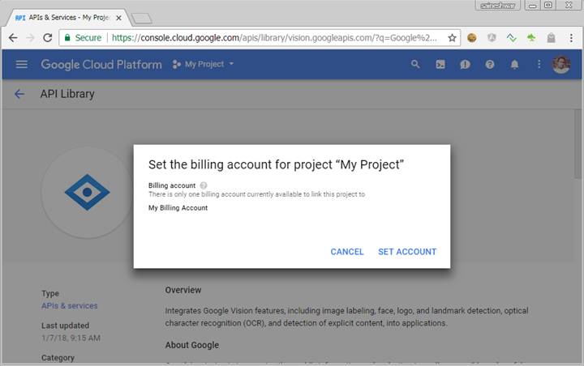Click the green tree extension icon
The image size is (584, 366).
tap(531, 37)
